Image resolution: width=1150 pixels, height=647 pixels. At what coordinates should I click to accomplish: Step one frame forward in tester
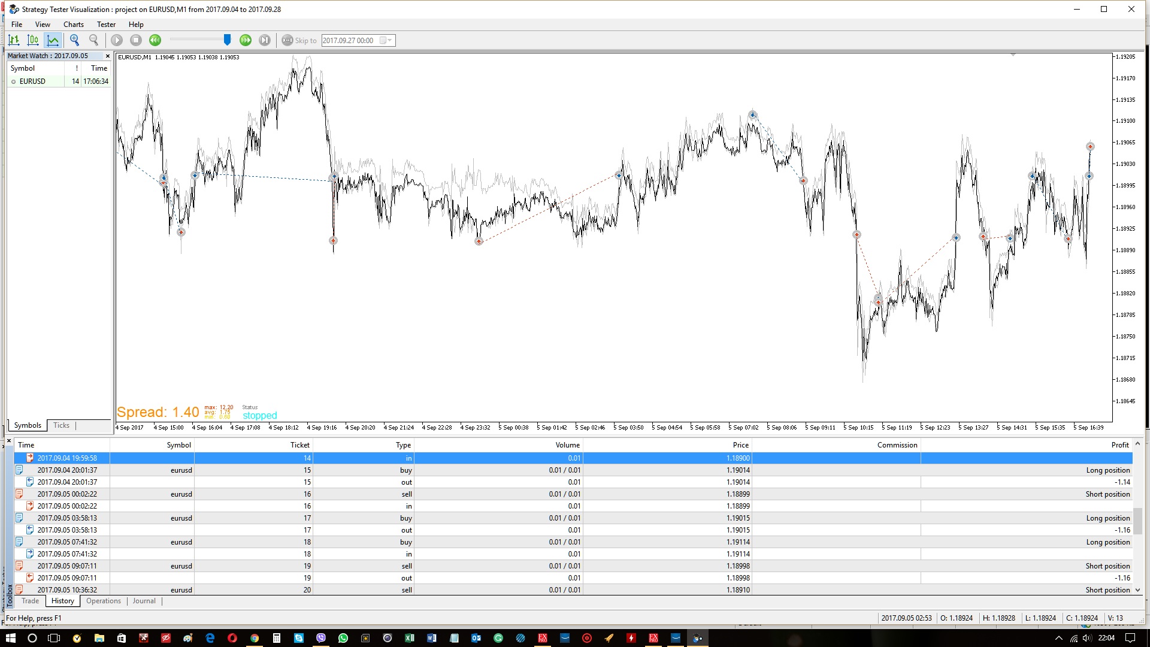[x=265, y=40]
